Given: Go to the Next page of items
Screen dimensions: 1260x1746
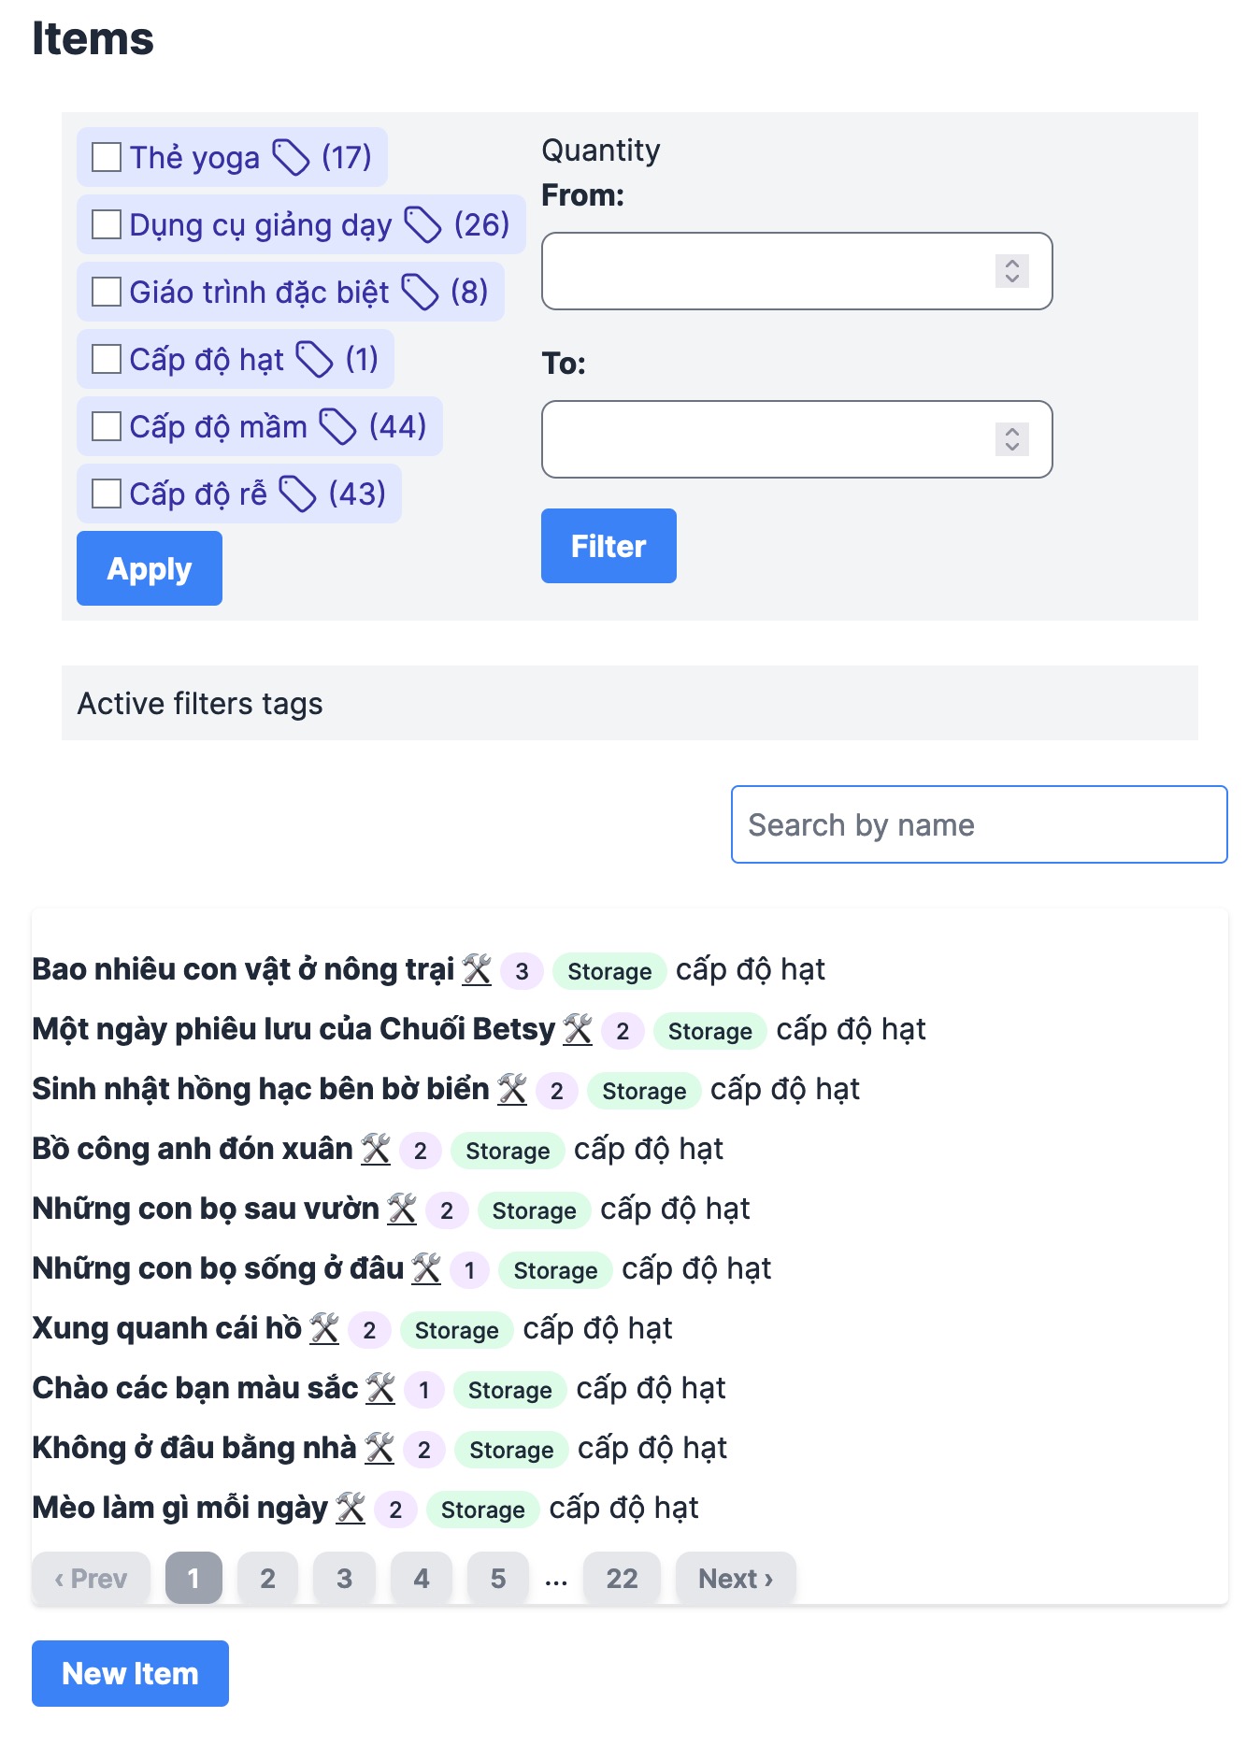Looking at the screenshot, I should (x=735, y=1579).
